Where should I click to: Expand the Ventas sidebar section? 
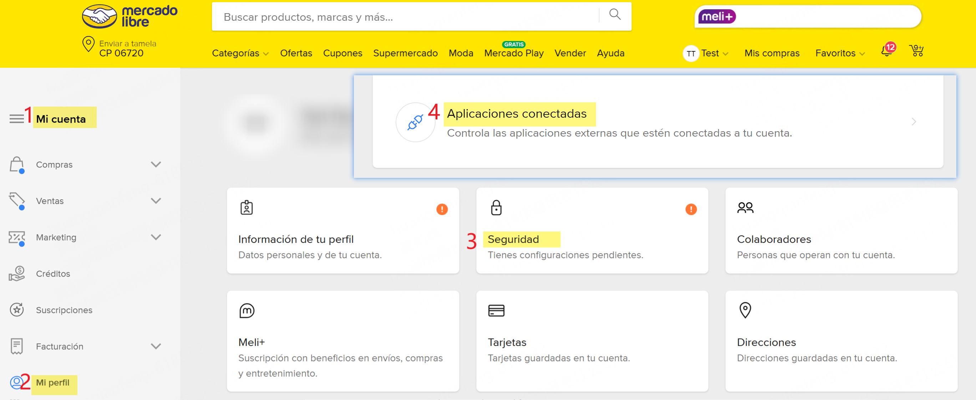click(x=156, y=201)
